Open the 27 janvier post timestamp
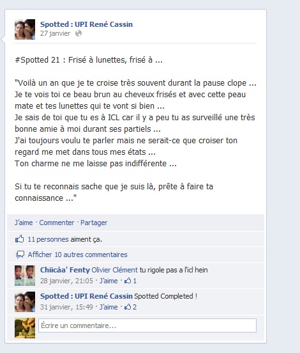The image size is (300, 353). click(x=55, y=33)
